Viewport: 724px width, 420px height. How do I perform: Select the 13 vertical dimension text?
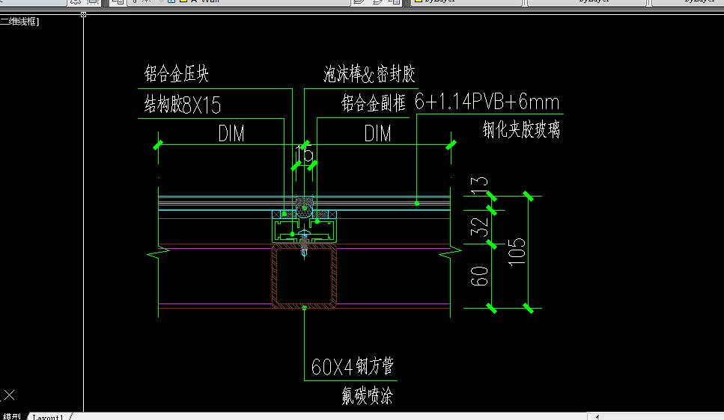point(479,186)
